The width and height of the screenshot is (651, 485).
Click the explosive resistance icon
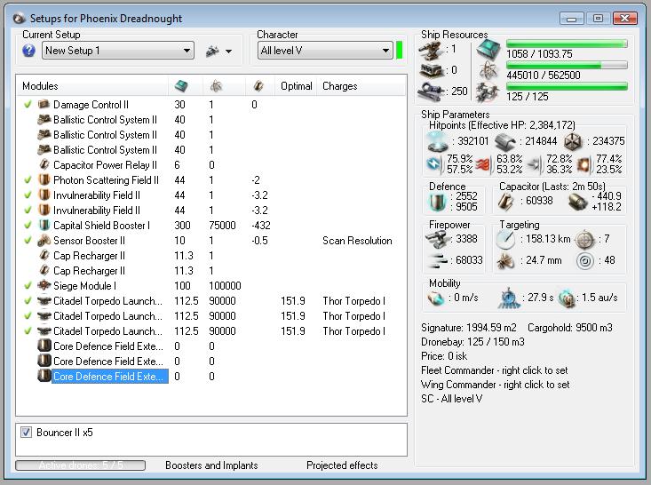pyautogui.click(x=584, y=164)
